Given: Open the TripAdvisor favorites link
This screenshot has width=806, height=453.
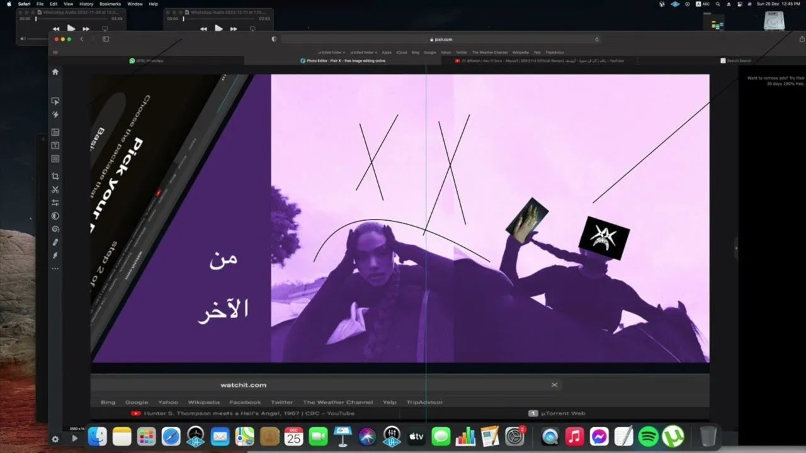Looking at the screenshot, I should [555, 52].
